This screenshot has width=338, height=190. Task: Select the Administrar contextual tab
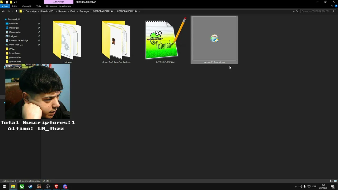click(58, 2)
